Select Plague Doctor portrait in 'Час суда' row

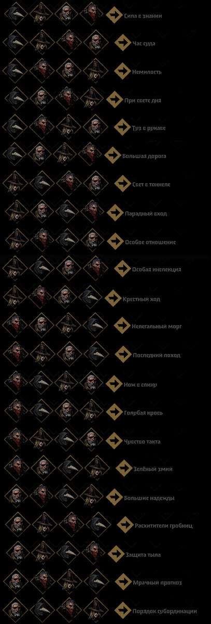(x=15, y=44)
